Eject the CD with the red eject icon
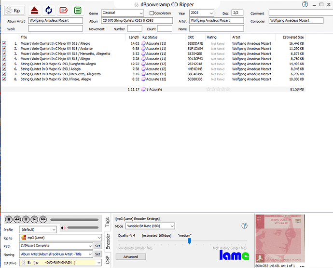This screenshot has width=333, height=268. tap(34, 10)
